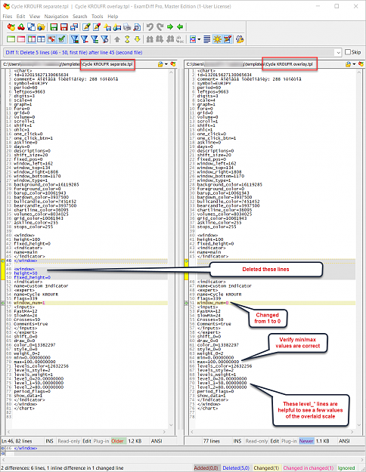Click the red Save second file icon
The image size is (366, 472).
[64, 27]
